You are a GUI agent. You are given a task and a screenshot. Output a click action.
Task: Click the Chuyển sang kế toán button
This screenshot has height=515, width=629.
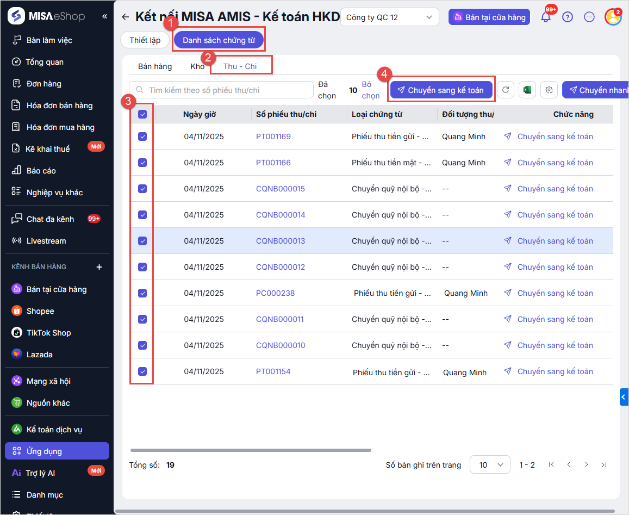(441, 90)
